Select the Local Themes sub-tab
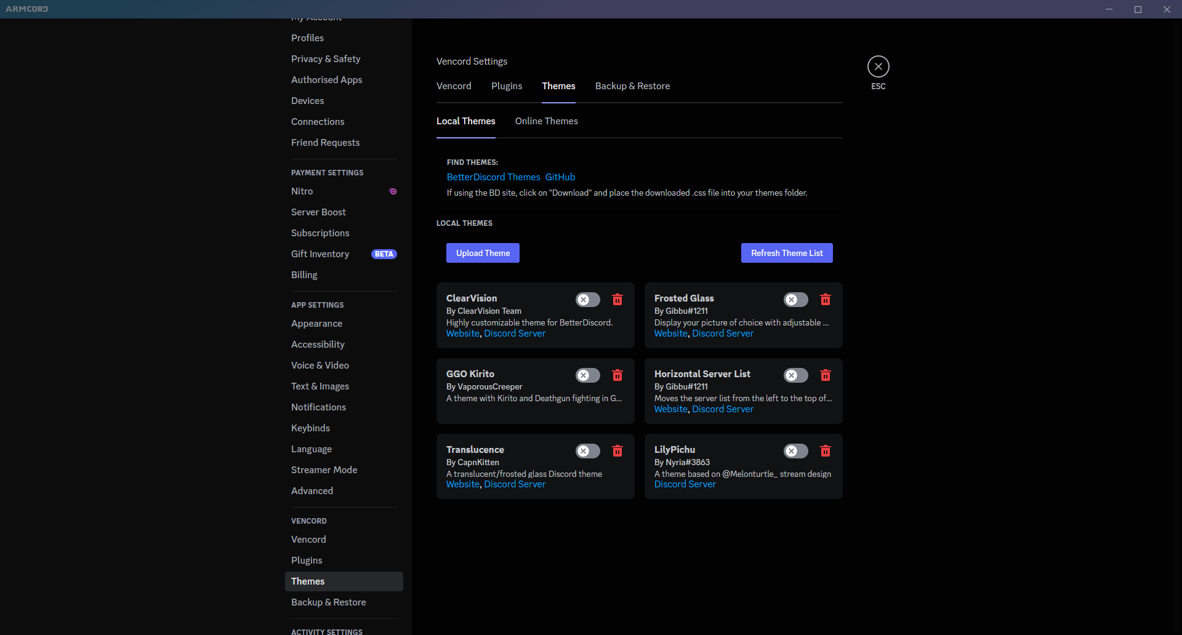This screenshot has width=1182, height=635. click(466, 121)
